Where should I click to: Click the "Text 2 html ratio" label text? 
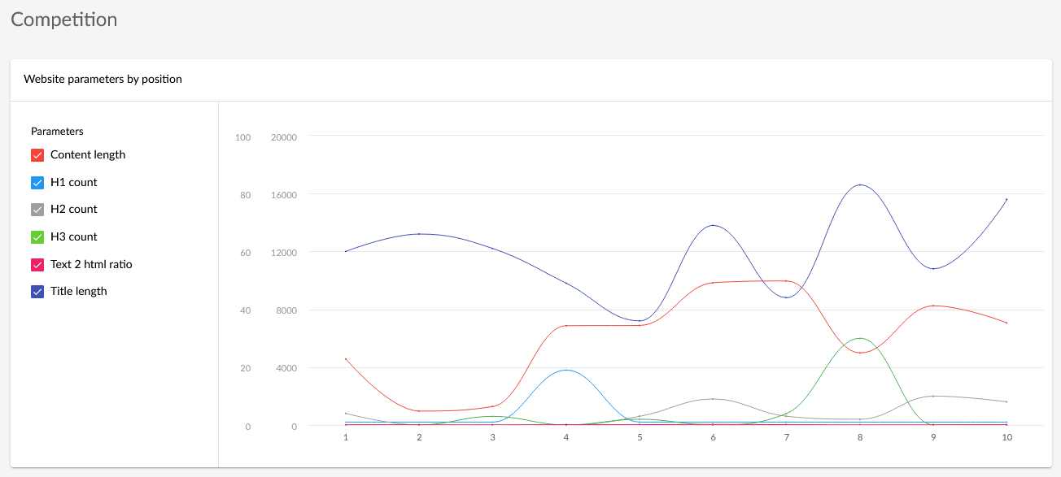click(91, 264)
